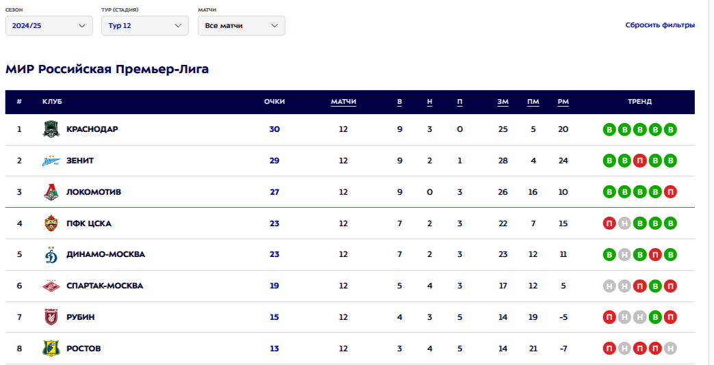Click the Динамо-Москва club logo
Screen dimensions: 714x365
pyautogui.click(x=51, y=254)
